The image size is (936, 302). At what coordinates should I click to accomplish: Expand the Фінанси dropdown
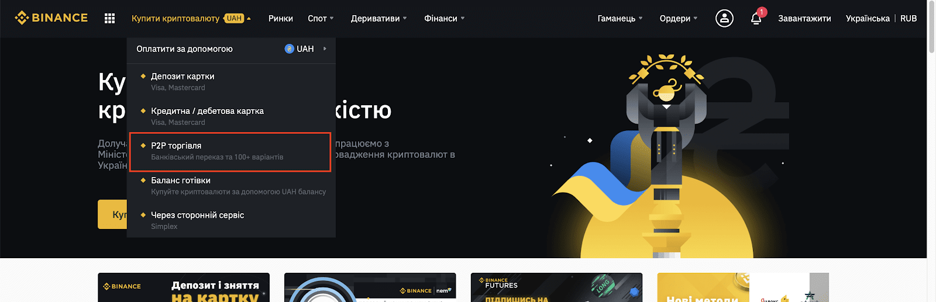coord(444,19)
